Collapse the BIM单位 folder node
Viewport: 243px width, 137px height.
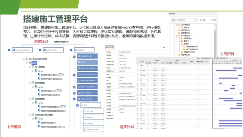[176, 35]
